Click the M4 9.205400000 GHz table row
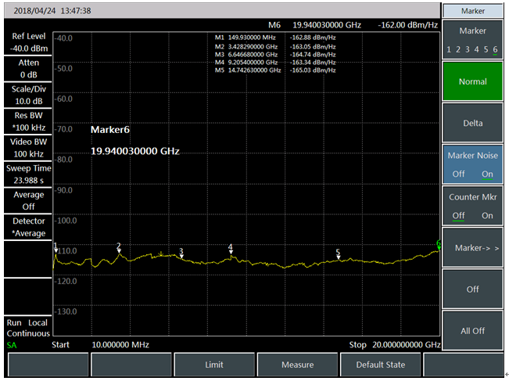 275,63
